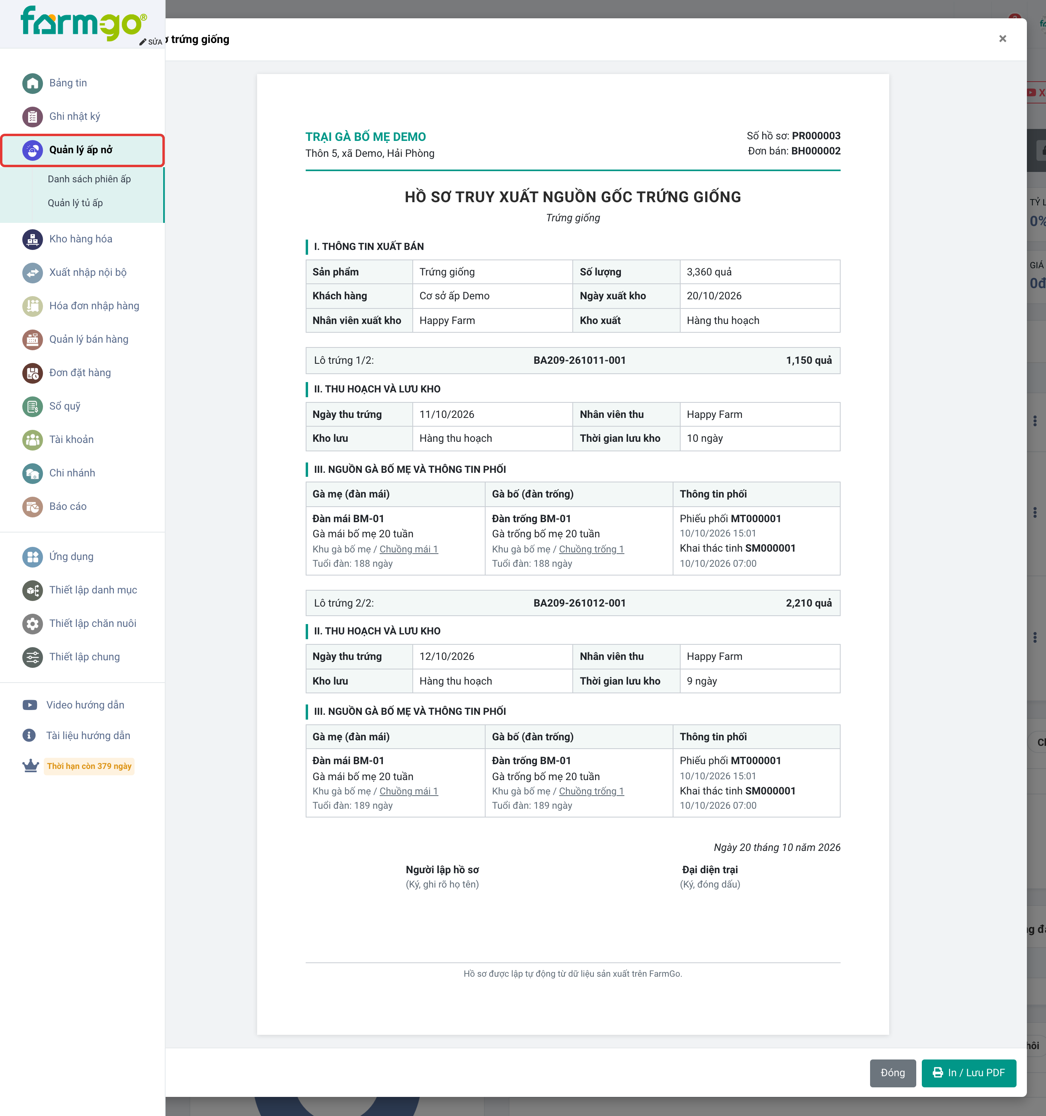The image size is (1046, 1116).
Task: Click the Ghi nhật ký diary icon
Action: [33, 117]
